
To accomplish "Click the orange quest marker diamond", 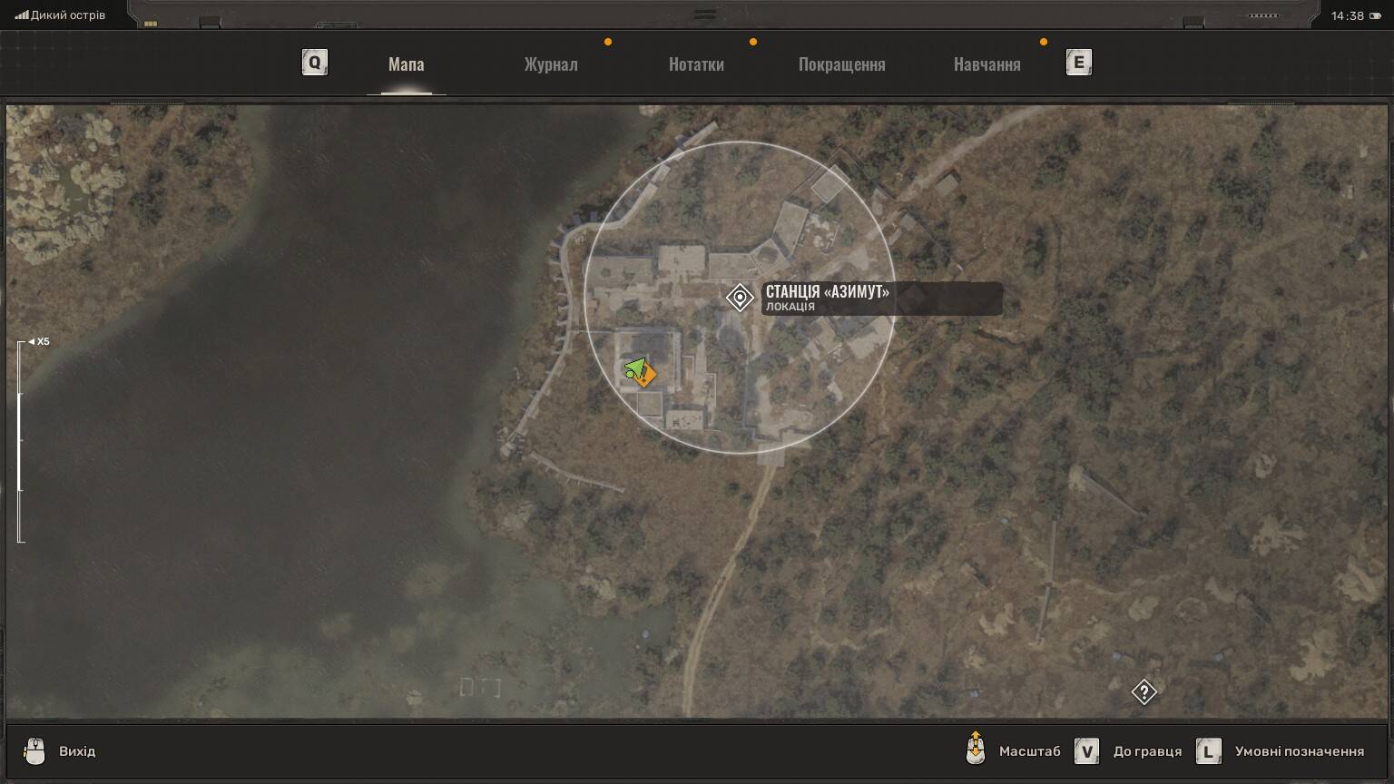I will 645,375.
